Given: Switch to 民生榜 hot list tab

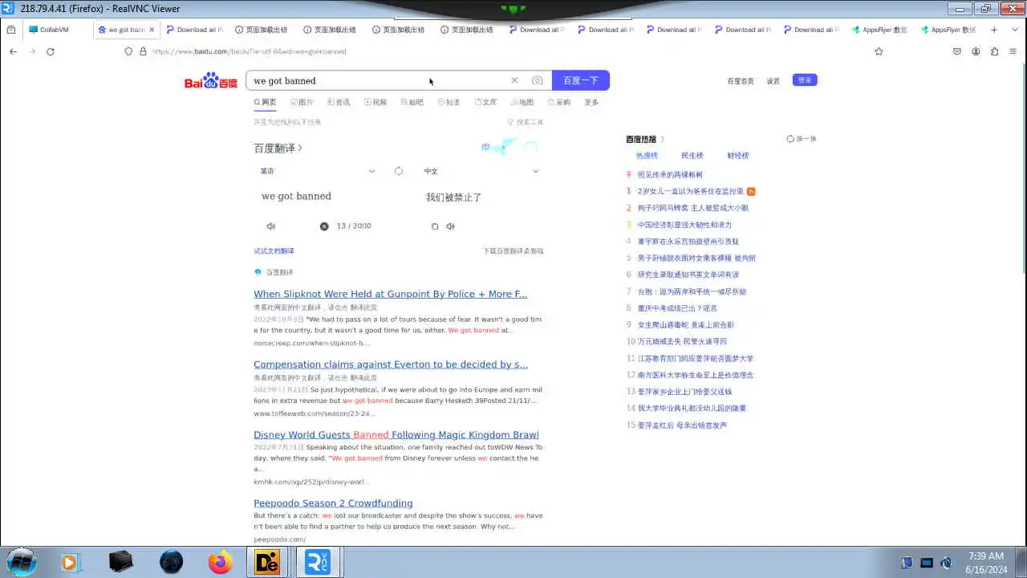Looking at the screenshot, I should tap(692, 156).
